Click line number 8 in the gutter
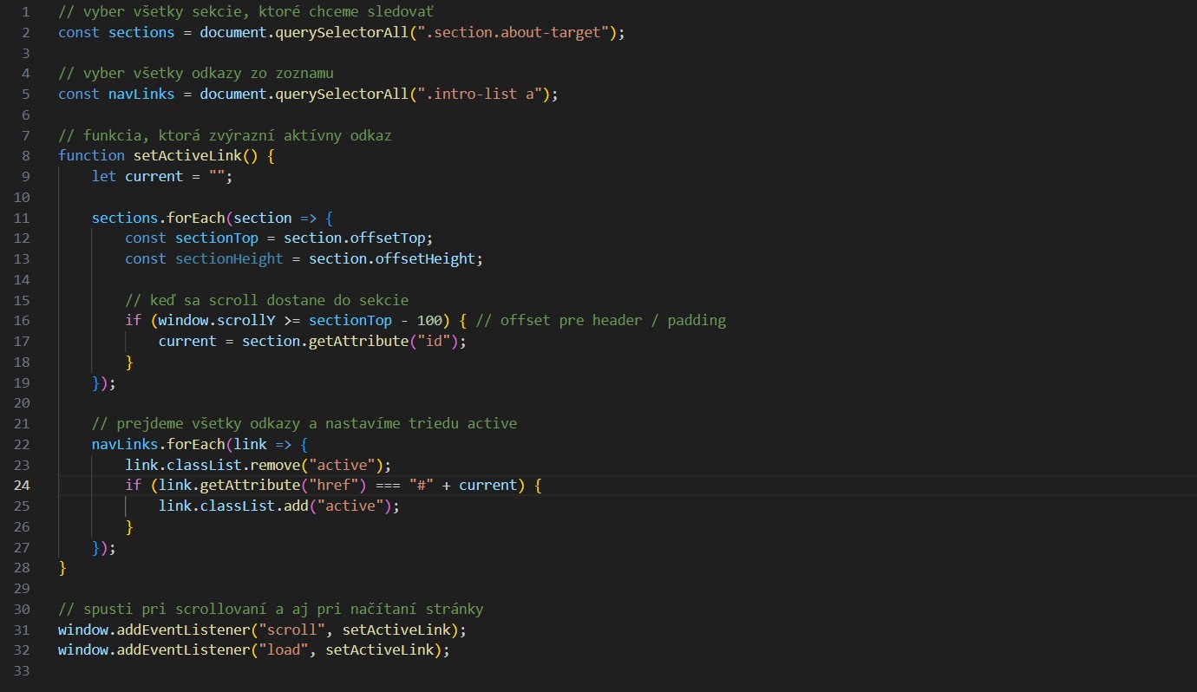 24,155
